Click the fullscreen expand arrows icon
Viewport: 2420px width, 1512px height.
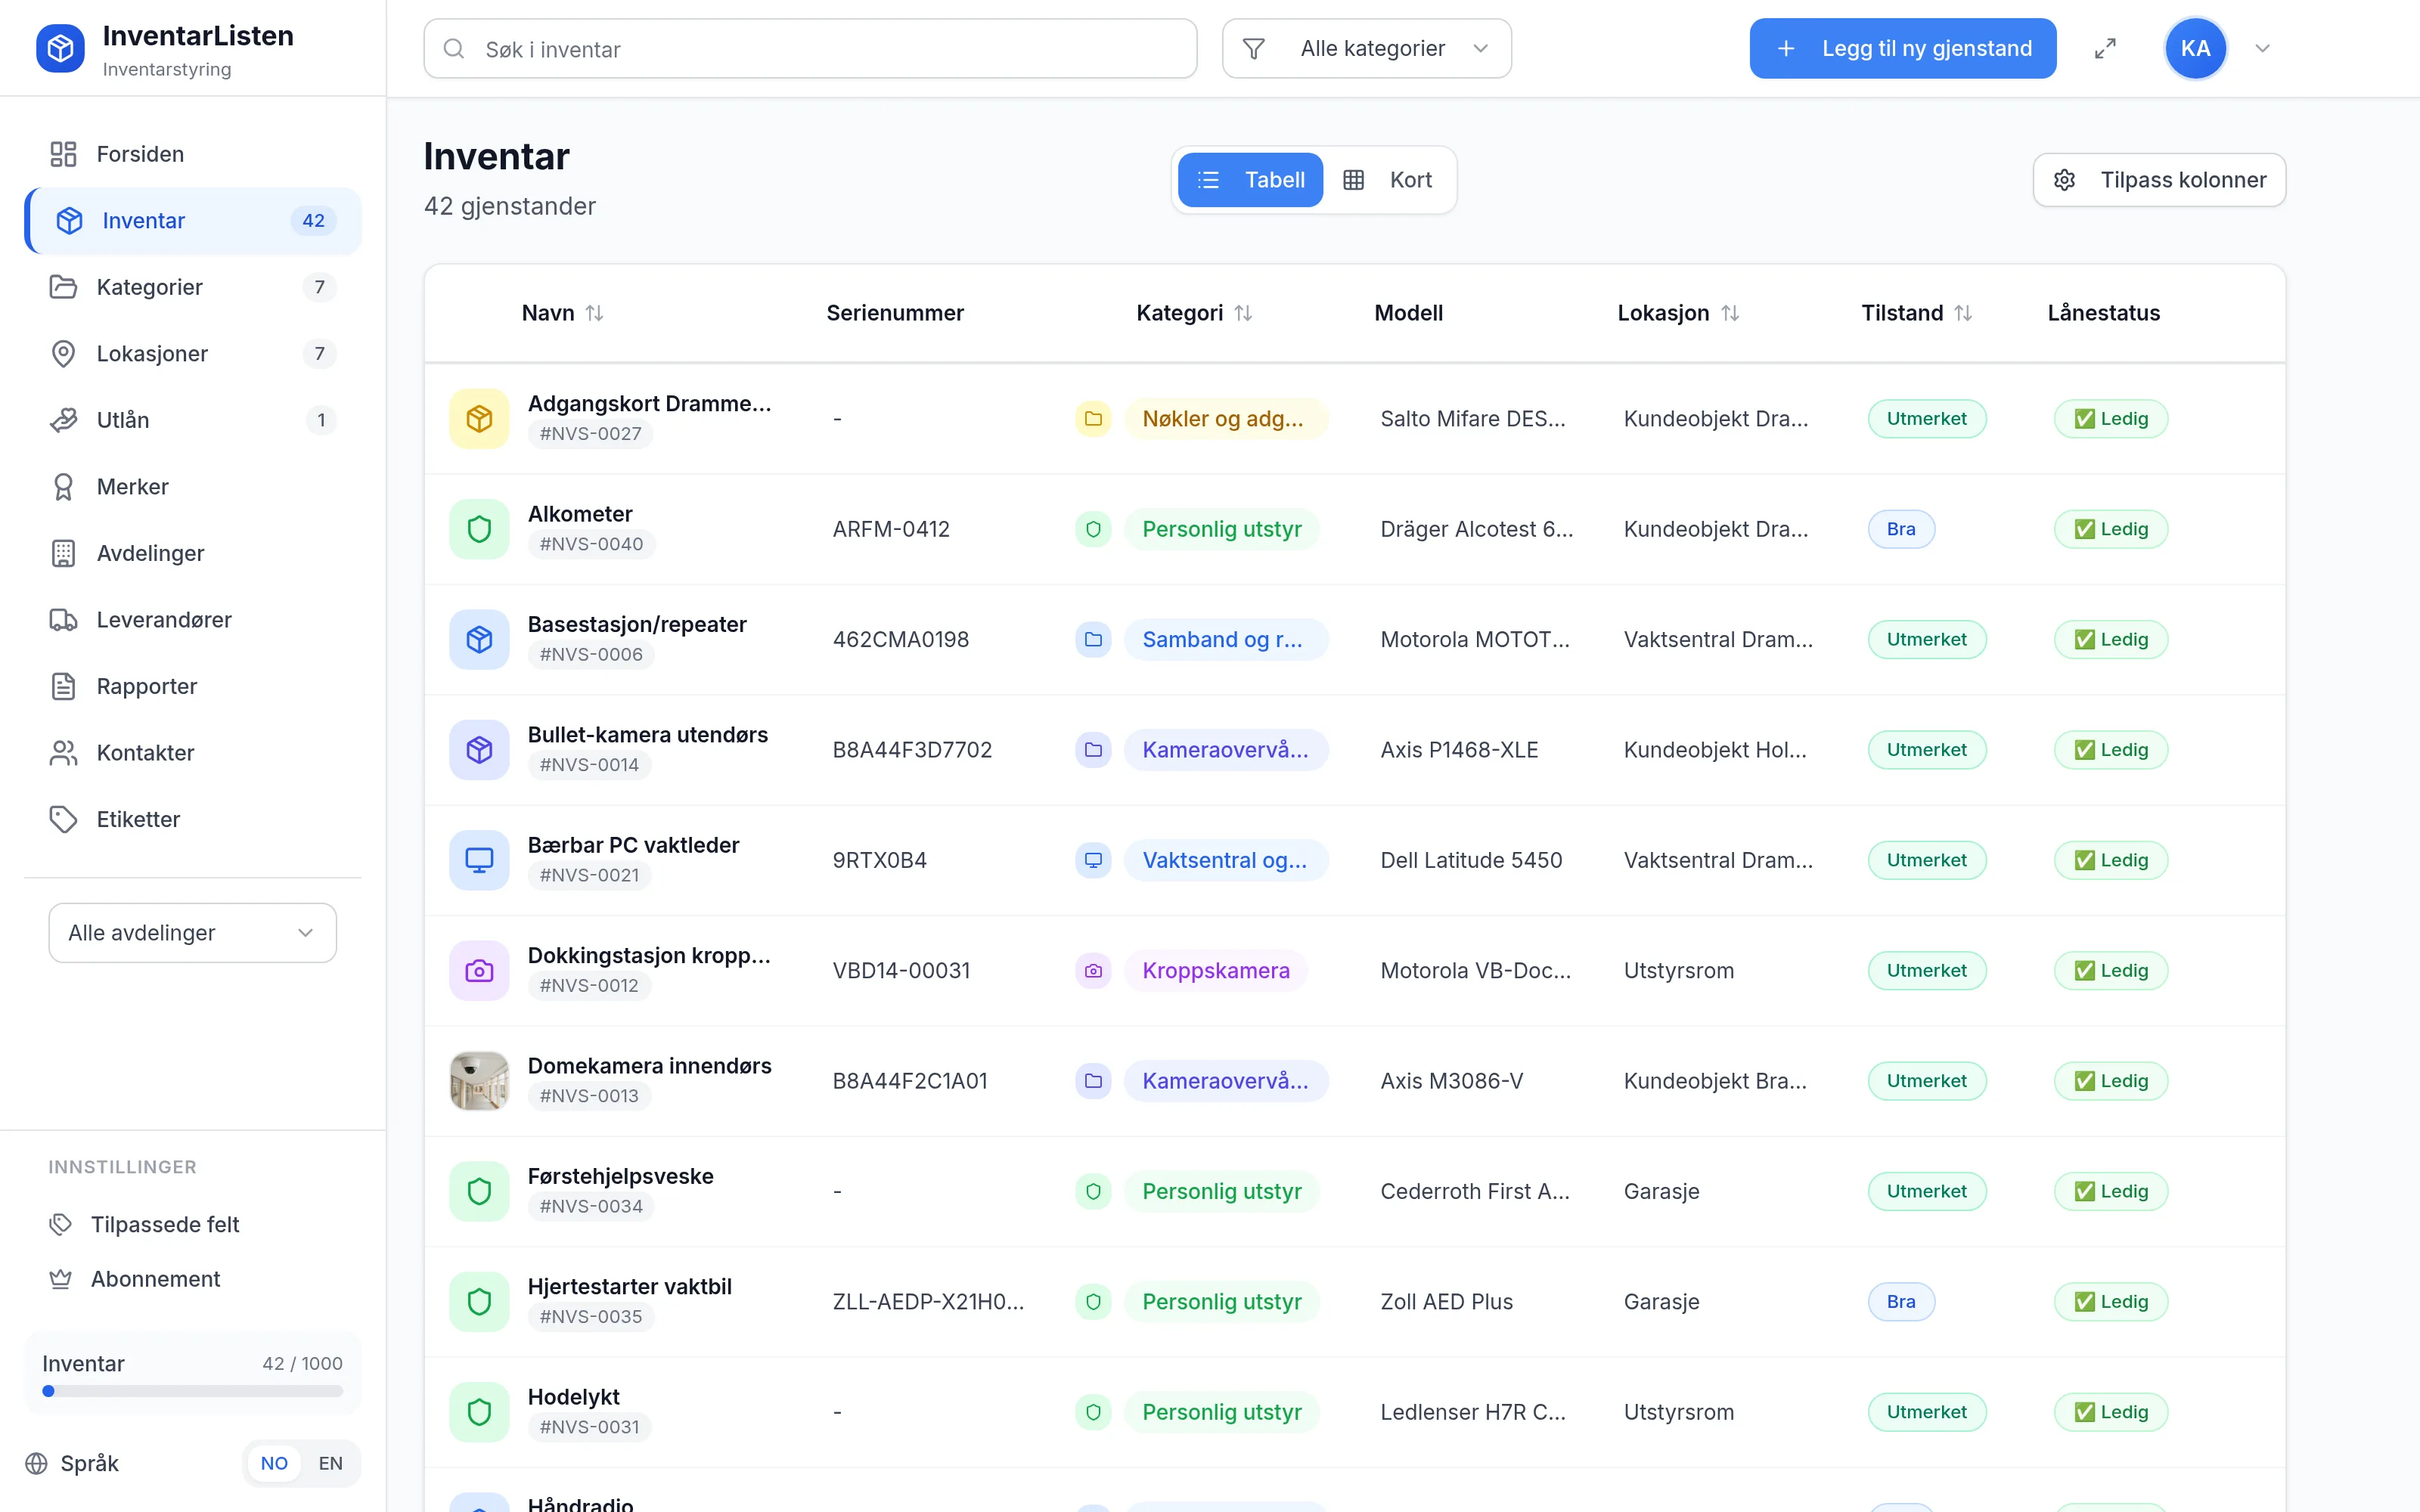coord(2105,48)
